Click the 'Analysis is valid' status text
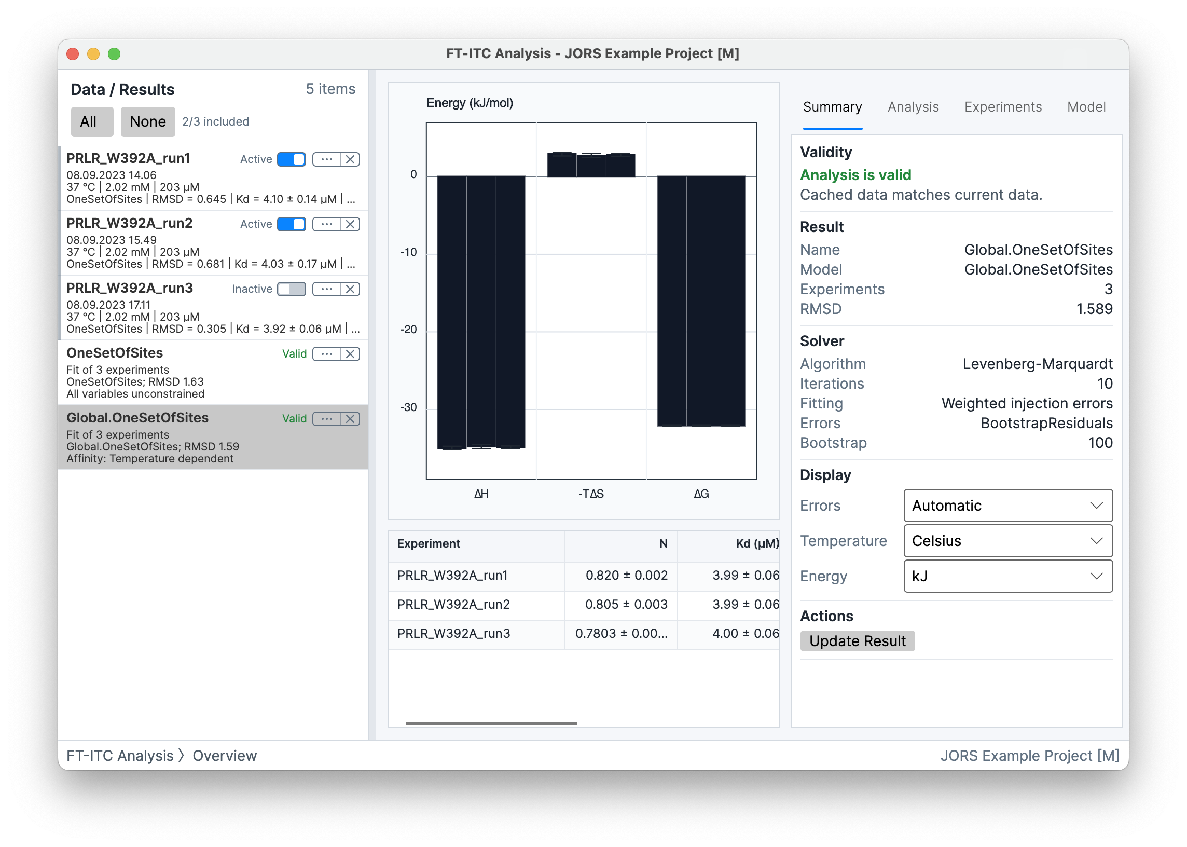Screen dimensions: 1187x847 click(x=856, y=175)
